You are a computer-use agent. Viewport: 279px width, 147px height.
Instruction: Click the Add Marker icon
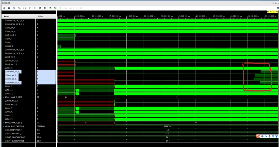point(60,8)
